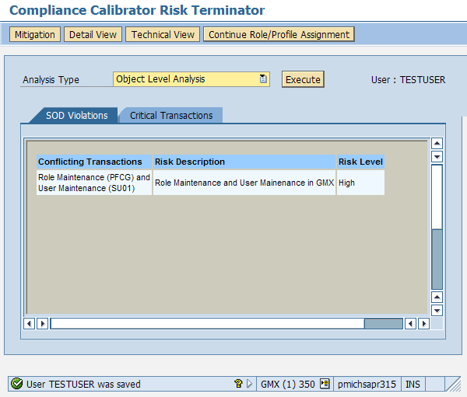Select the SOD Violations tab
Screen dimensions: 467x397
click(76, 116)
